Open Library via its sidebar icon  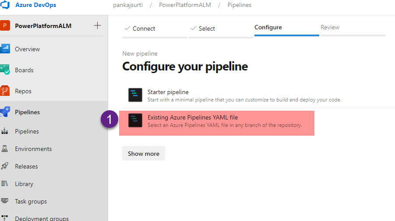tap(5, 184)
